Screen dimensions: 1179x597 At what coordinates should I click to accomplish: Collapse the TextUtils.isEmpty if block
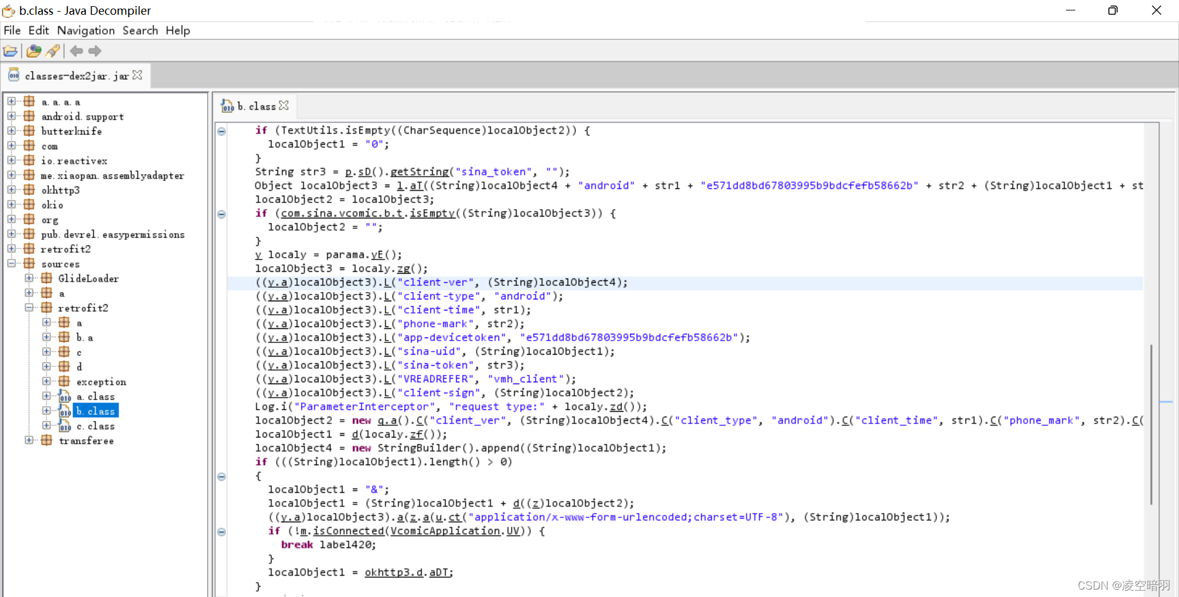[222, 131]
